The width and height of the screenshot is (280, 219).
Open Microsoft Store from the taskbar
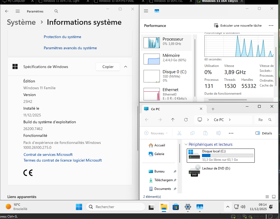(176, 207)
